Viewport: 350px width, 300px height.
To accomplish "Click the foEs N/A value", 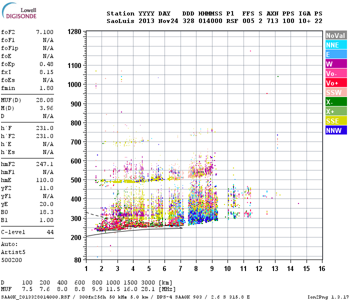I will coord(48,80).
